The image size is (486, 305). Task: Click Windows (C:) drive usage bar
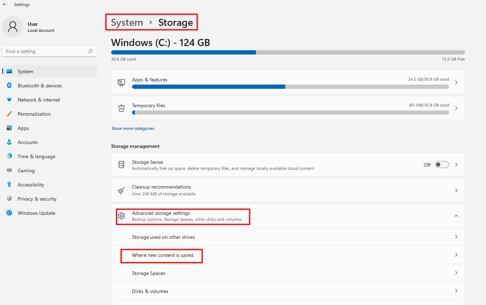288,52
